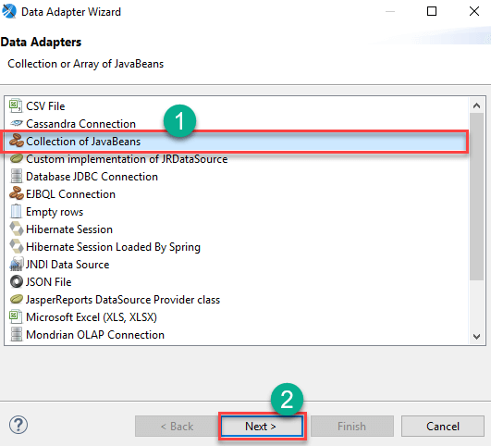Screen dimensions: 491x446
Task: Click the Next button
Action: click(x=262, y=426)
